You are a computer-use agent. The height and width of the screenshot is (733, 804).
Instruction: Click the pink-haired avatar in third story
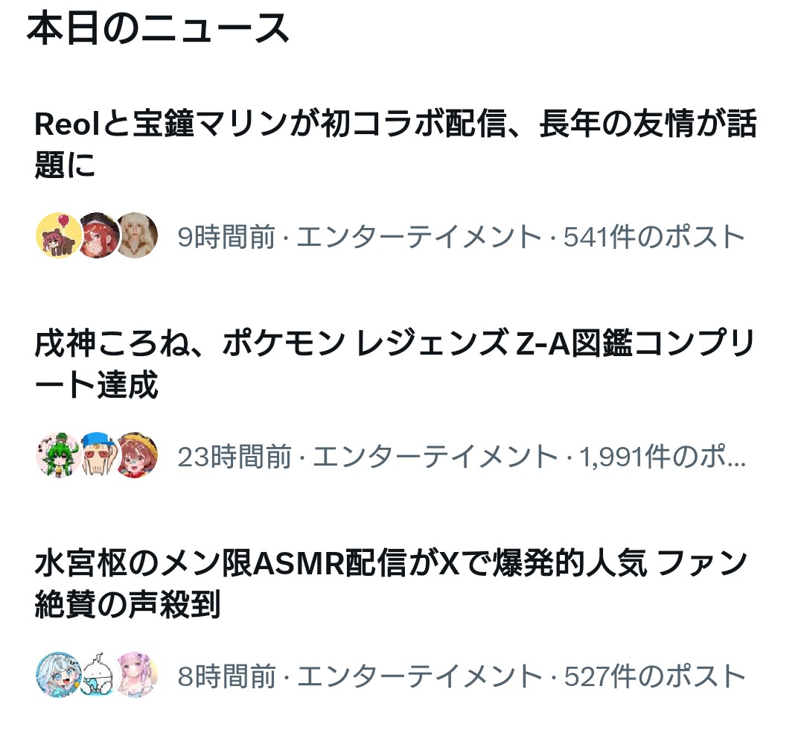(136, 675)
